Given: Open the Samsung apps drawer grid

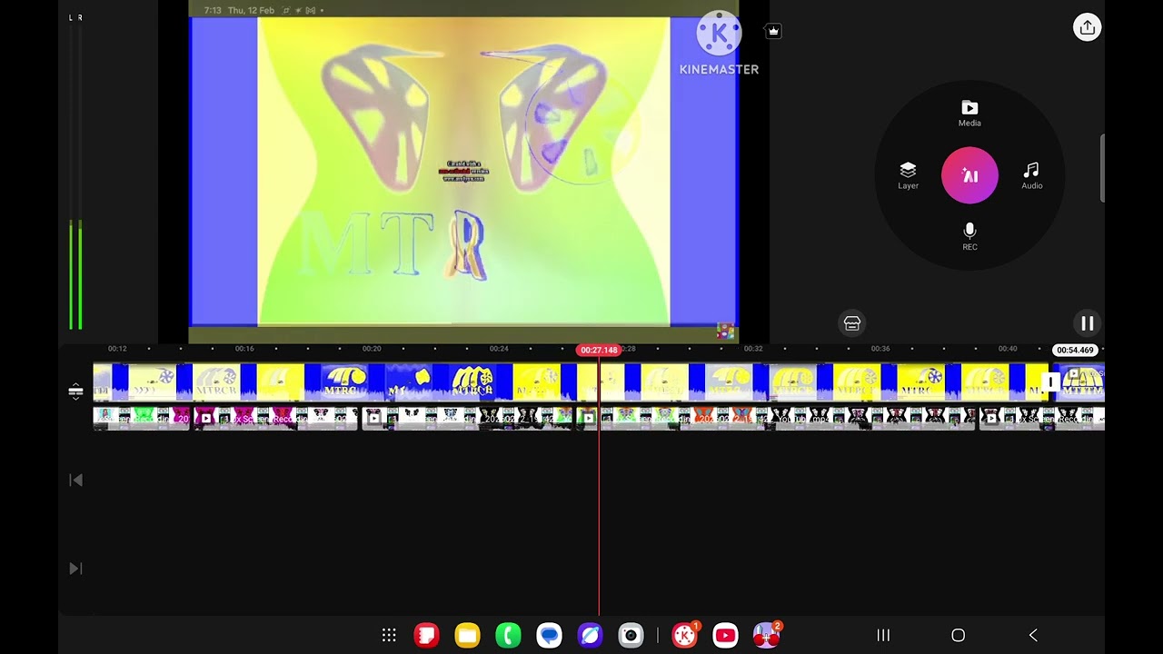Looking at the screenshot, I should tap(389, 635).
